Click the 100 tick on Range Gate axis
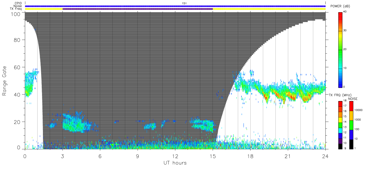The height and width of the screenshot is (169, 366). (15, 14)
